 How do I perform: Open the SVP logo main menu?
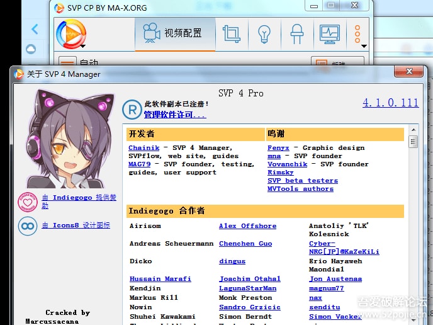71,34
